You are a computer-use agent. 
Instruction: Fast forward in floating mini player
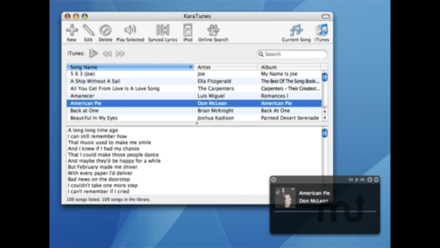pyautogui.click(x=363, y=180)
